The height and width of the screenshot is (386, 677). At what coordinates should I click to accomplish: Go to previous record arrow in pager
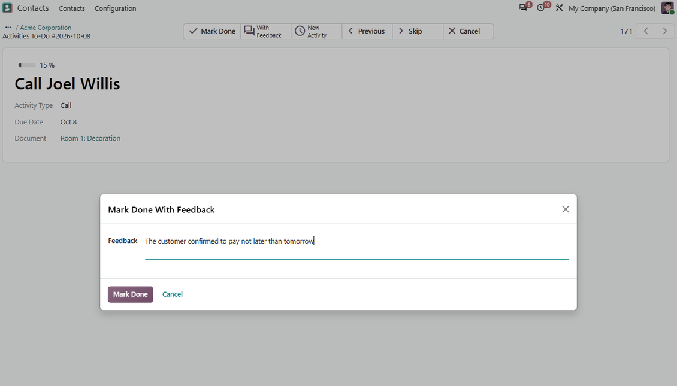point(646,31)
